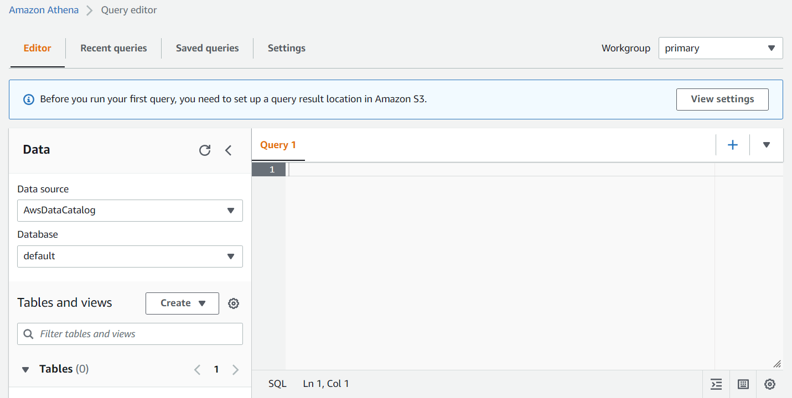Screen dimensions: 792x398
Task: Open the Create dropdown menu
Action: pos(182,303)
